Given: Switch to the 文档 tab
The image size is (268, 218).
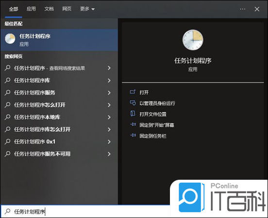Looking at the screenshot, I should coord(49,9).
